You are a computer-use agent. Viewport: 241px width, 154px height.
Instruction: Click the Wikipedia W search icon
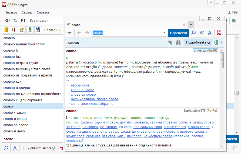click(x=202, y=33)
